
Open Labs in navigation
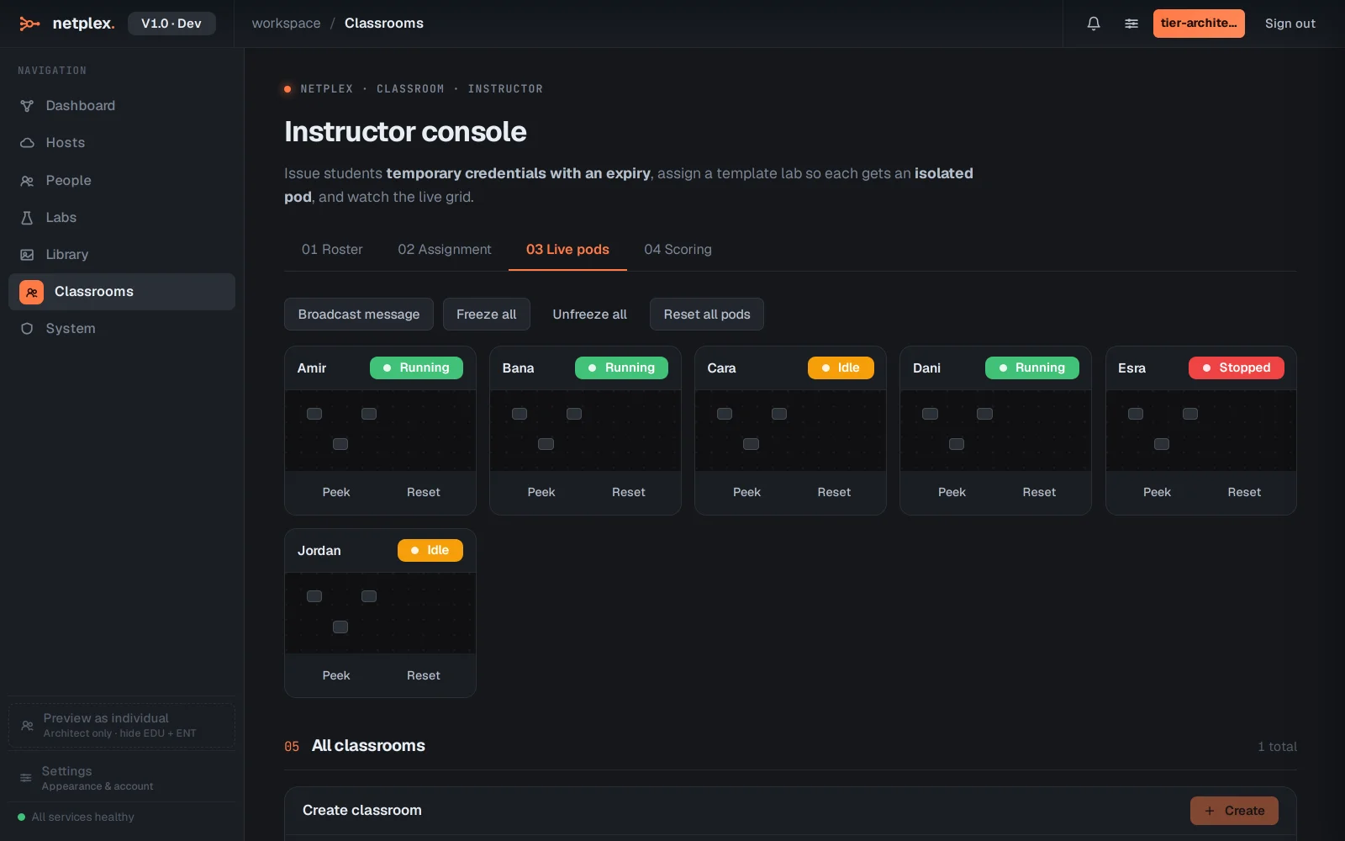(x=122, y=218)
